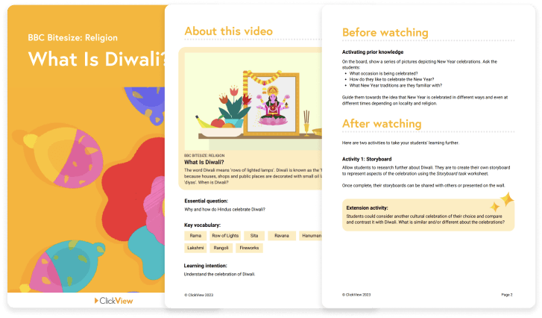This screenshot has width=542, height=318.
Task: Click the 'What Is Diwali?' cover title
Action: coord(97,59)
